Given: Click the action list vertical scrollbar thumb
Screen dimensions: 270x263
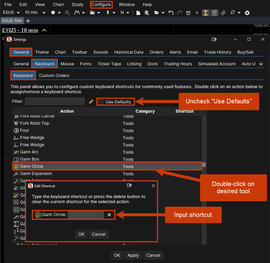Looking at the screenshot, I should 204,165.
